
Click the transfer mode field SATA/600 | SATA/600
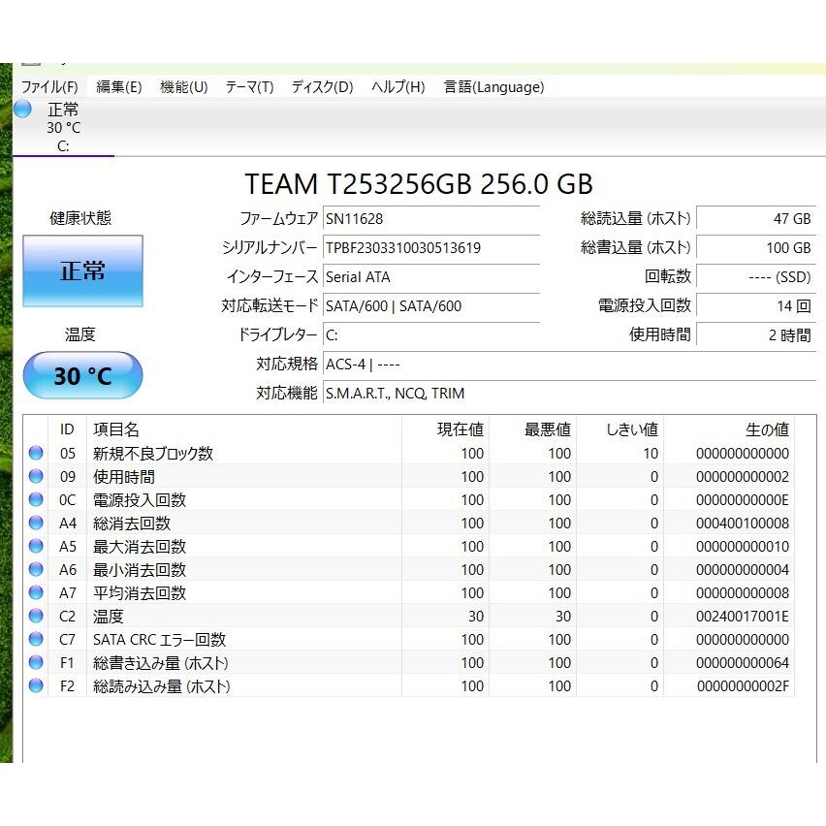pyautogui.click(x=430, y=305)
